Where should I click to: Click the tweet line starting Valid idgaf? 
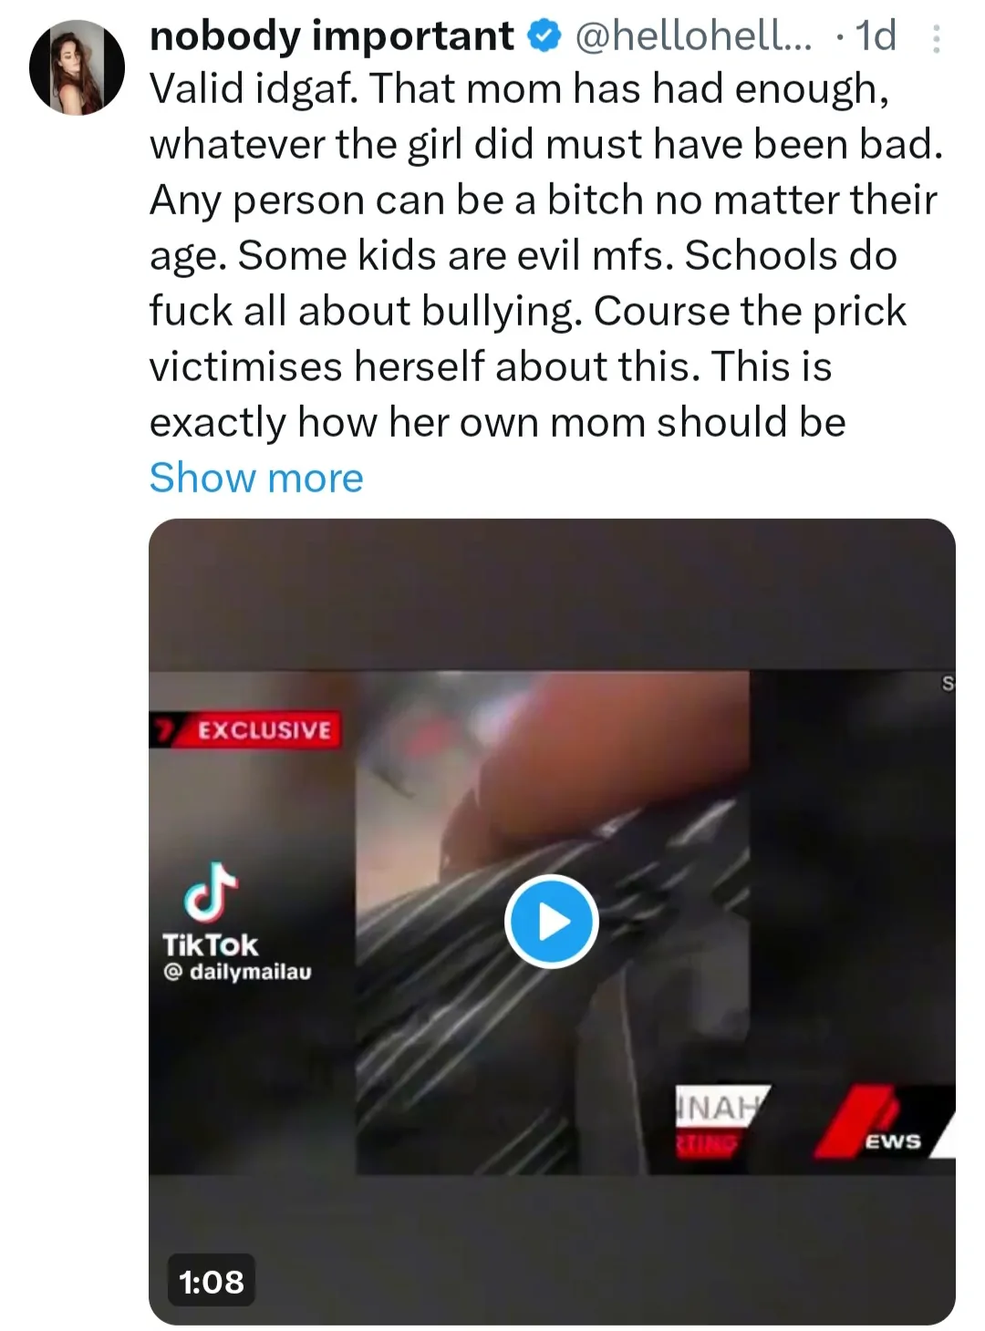click(519, 89)
